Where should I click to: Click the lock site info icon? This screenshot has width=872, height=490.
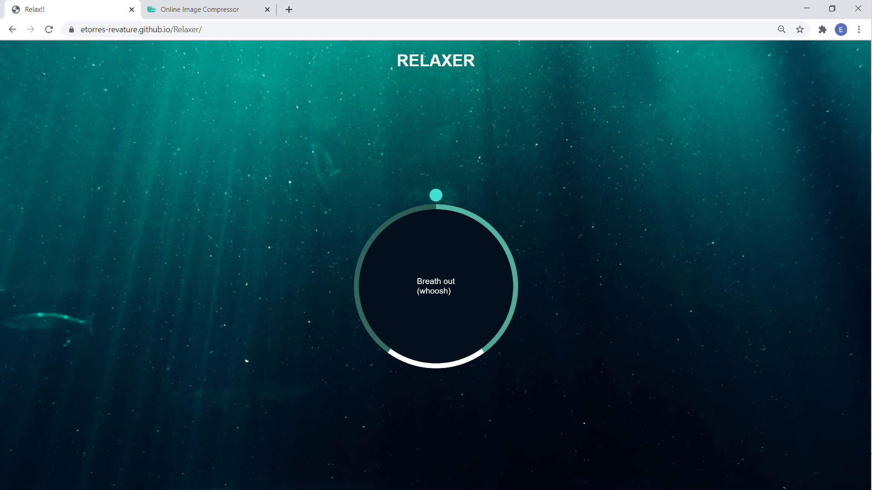(71, 29)
